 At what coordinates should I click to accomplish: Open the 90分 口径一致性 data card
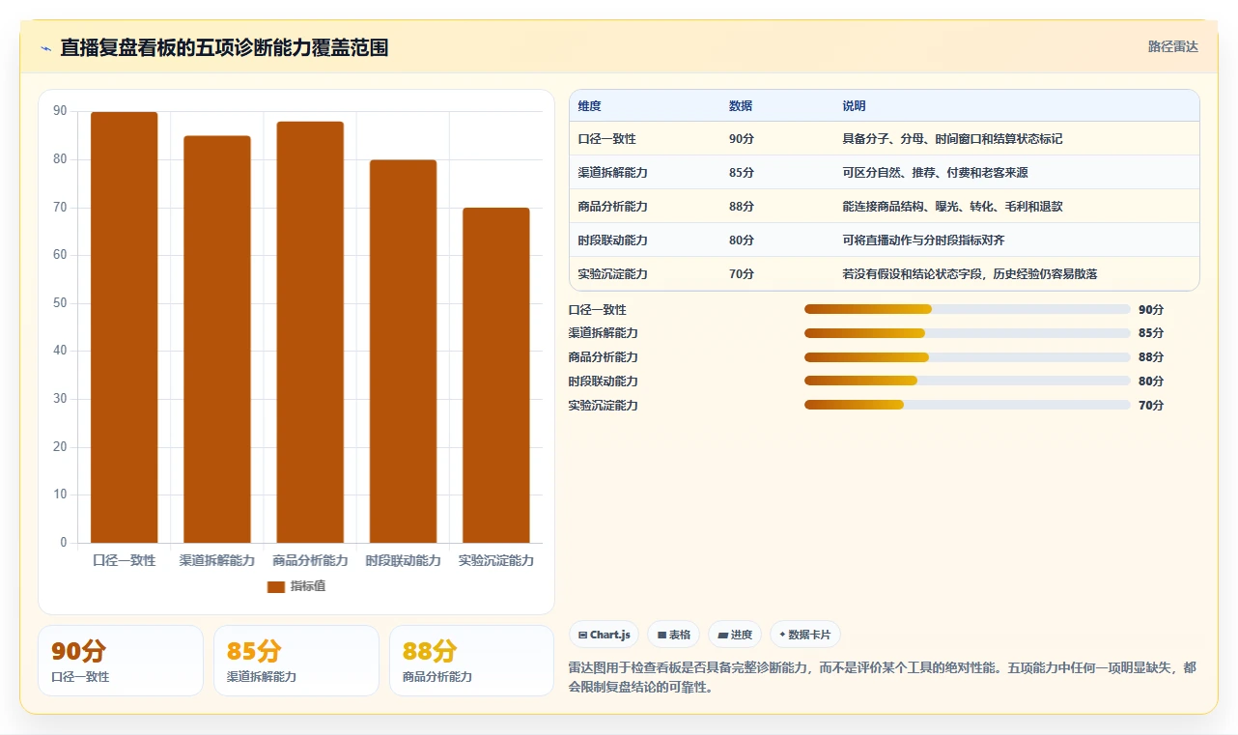[x=121, y=661]
